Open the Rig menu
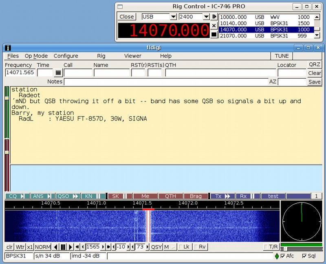The image size is (326, 264). [x=101, y=56]
